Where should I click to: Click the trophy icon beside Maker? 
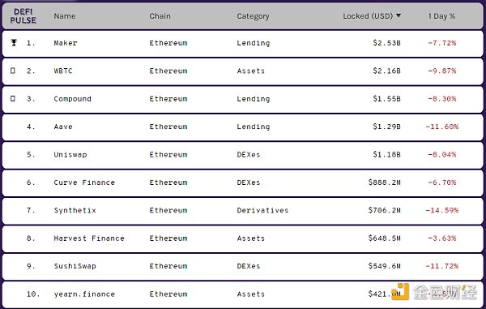point(14,42)
